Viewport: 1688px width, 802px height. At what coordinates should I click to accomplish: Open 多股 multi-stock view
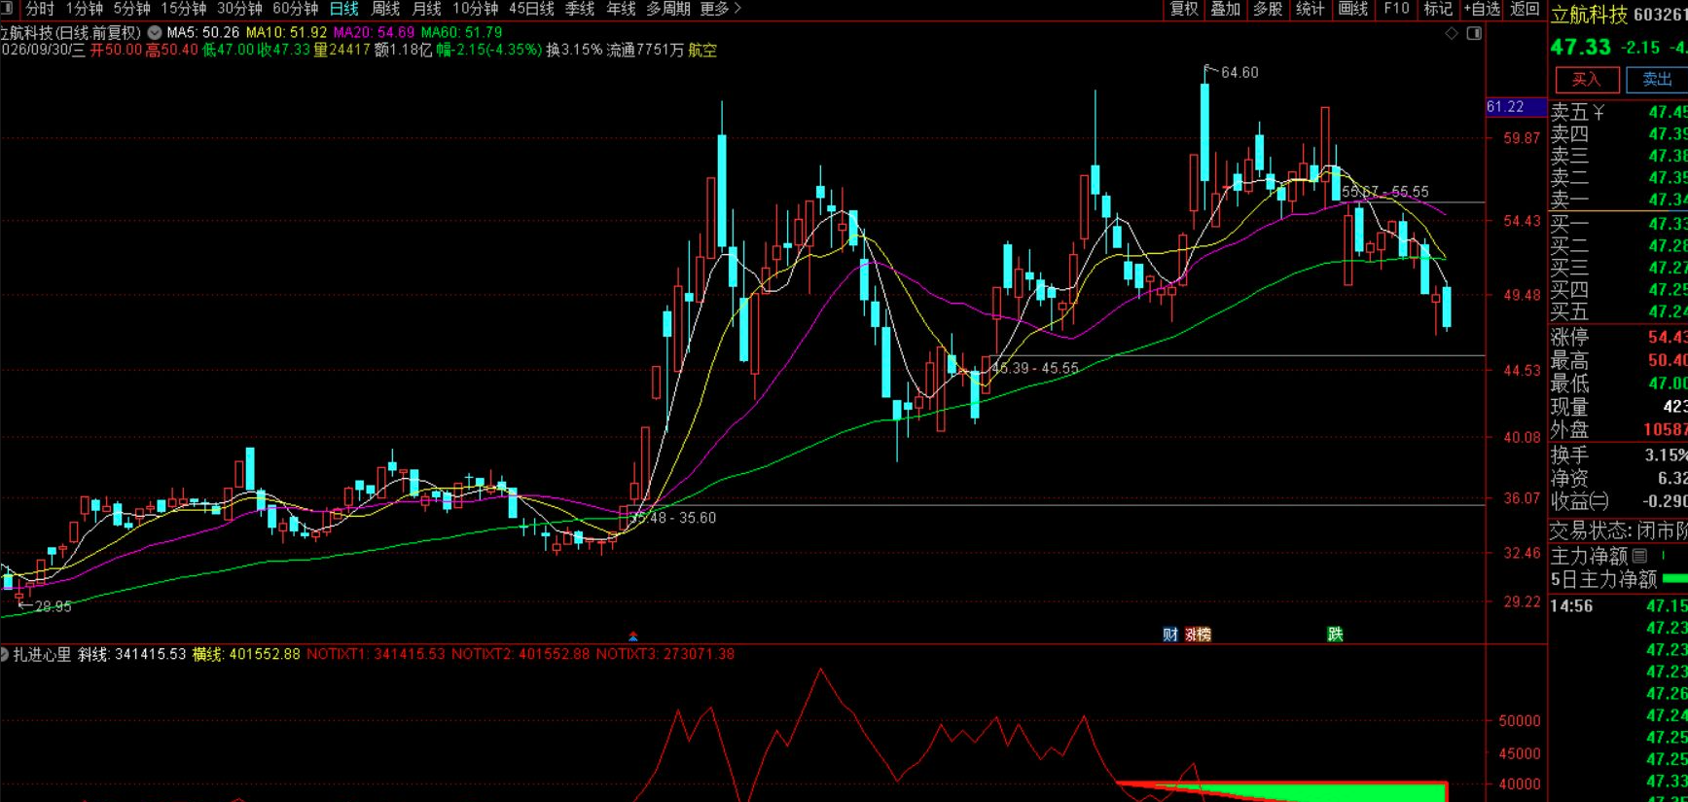[1268, 9]
